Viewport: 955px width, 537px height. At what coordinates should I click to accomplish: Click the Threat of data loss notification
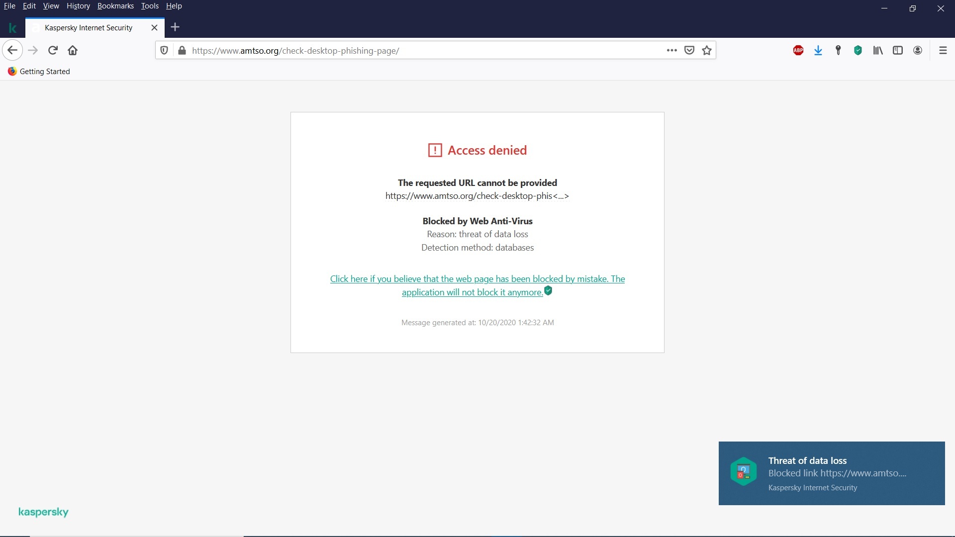point(832,473)
